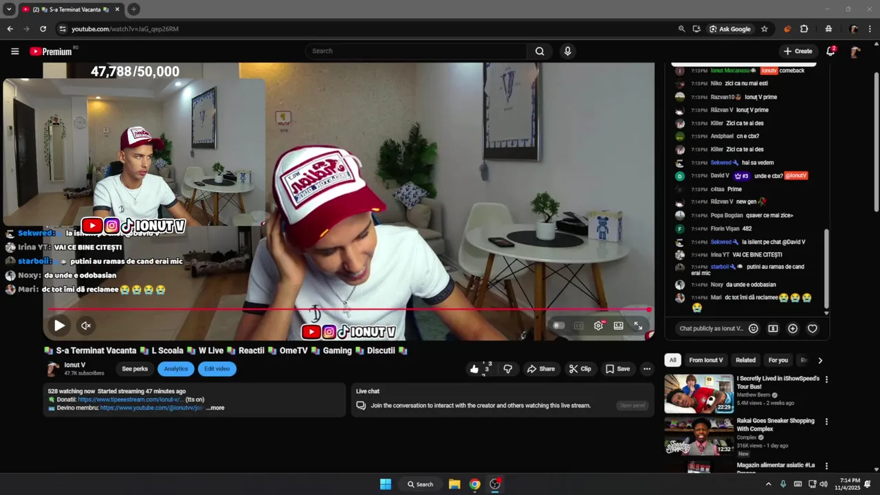880x495 pixels.
Task: Open the Devino membru youtube link
Action: (151, 408)
